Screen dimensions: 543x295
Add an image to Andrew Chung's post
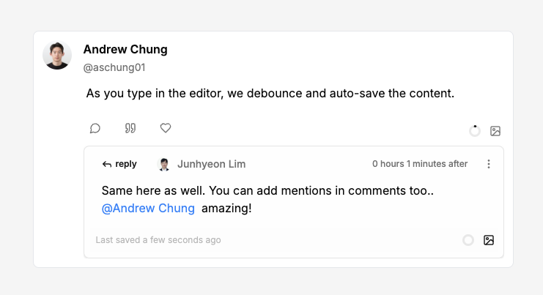coord(495,131)
